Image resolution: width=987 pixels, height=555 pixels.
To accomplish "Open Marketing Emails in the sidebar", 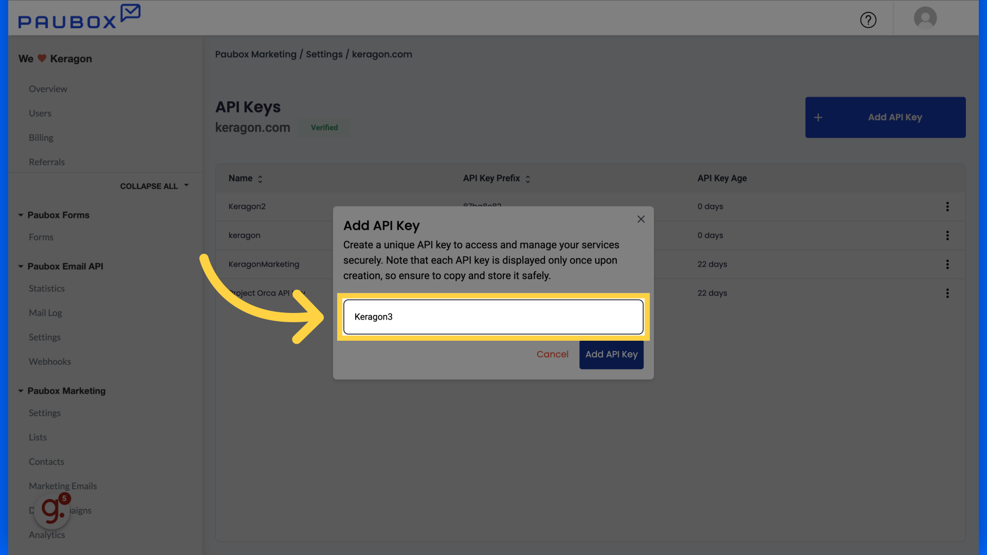I will pos(63,486).
